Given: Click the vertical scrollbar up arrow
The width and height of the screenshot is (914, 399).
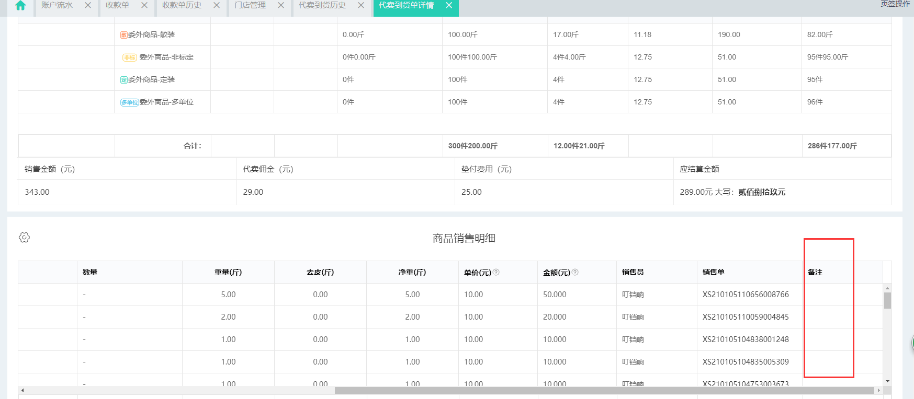Looking at the screenshot, I should coord(887,288).
